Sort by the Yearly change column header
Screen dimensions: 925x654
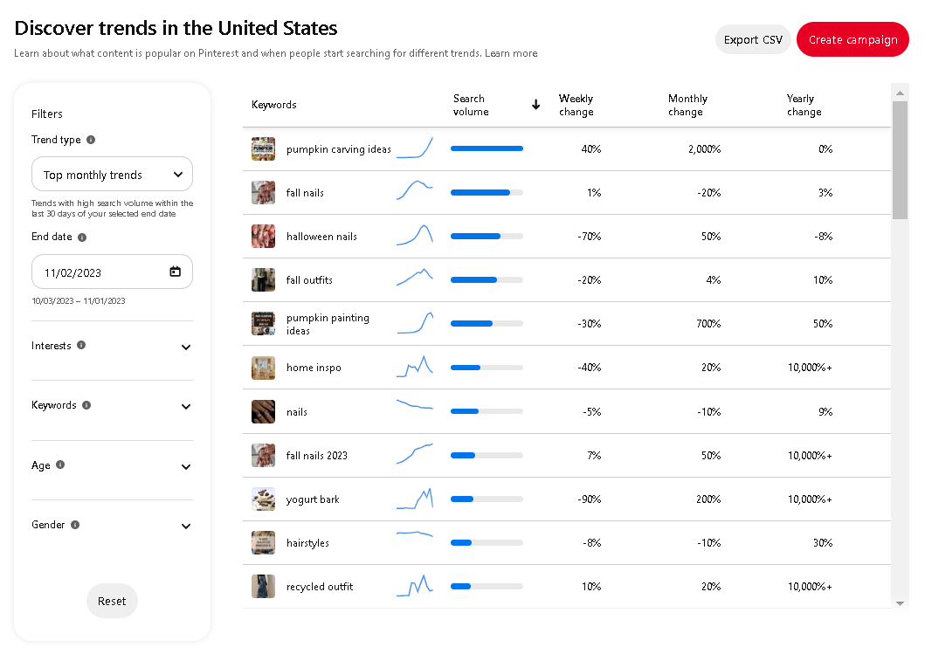[x=803, y=105]
